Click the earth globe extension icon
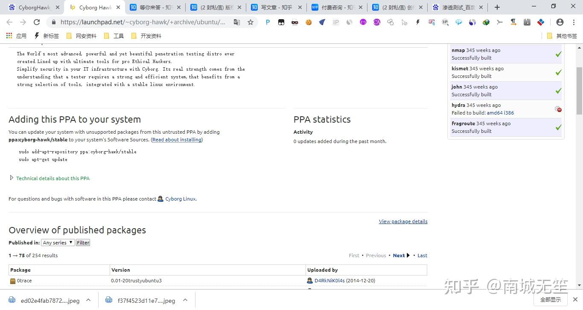The width and height of the screenshot is (583, 310). (486, 22)
